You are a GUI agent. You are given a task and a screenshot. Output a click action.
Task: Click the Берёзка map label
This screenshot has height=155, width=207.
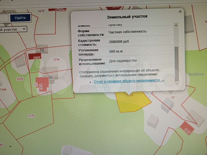[x=196, y=74]
